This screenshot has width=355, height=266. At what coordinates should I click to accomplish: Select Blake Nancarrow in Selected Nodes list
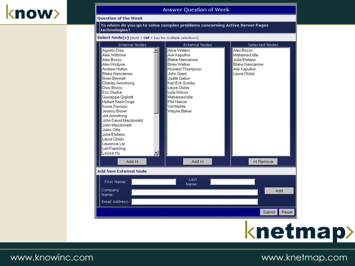coord(248,64)
